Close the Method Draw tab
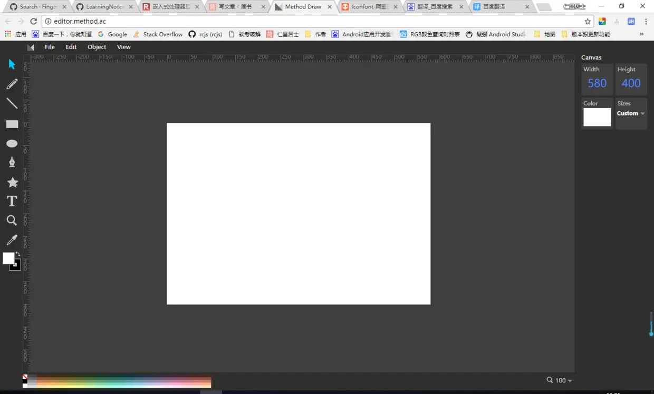This screenshot has height=394, width=654. point(330,7)
